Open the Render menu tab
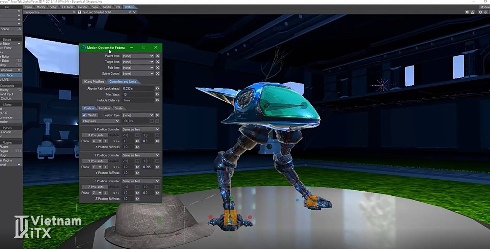This screenshot has width=490, height=249. [x=83, y=7]
